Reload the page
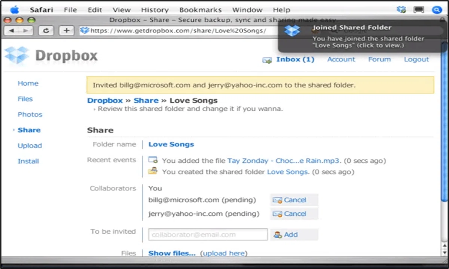 (x=46, y=31)
